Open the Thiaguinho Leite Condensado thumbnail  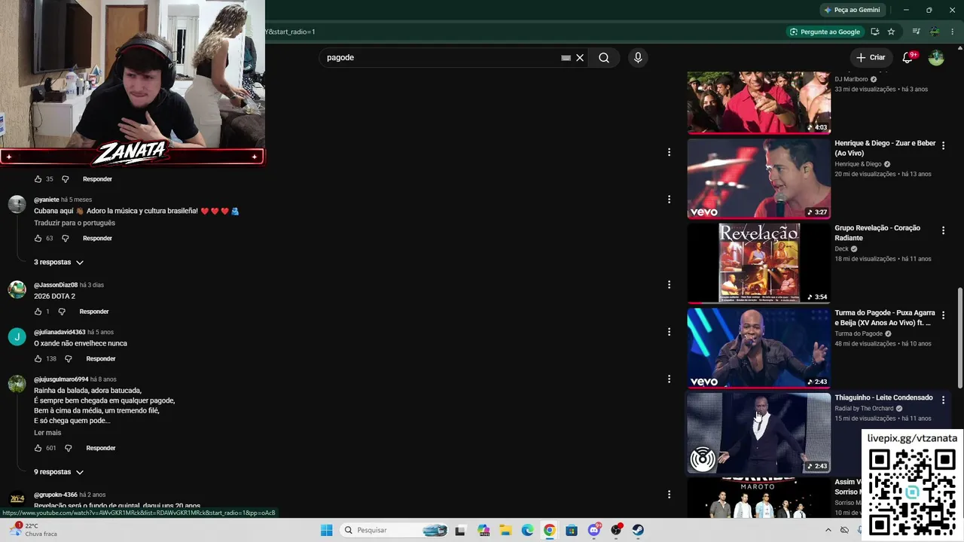759,434
